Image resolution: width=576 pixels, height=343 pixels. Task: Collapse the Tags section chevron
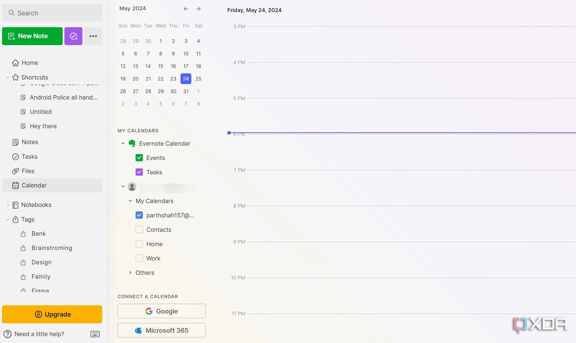coord(8,219)
